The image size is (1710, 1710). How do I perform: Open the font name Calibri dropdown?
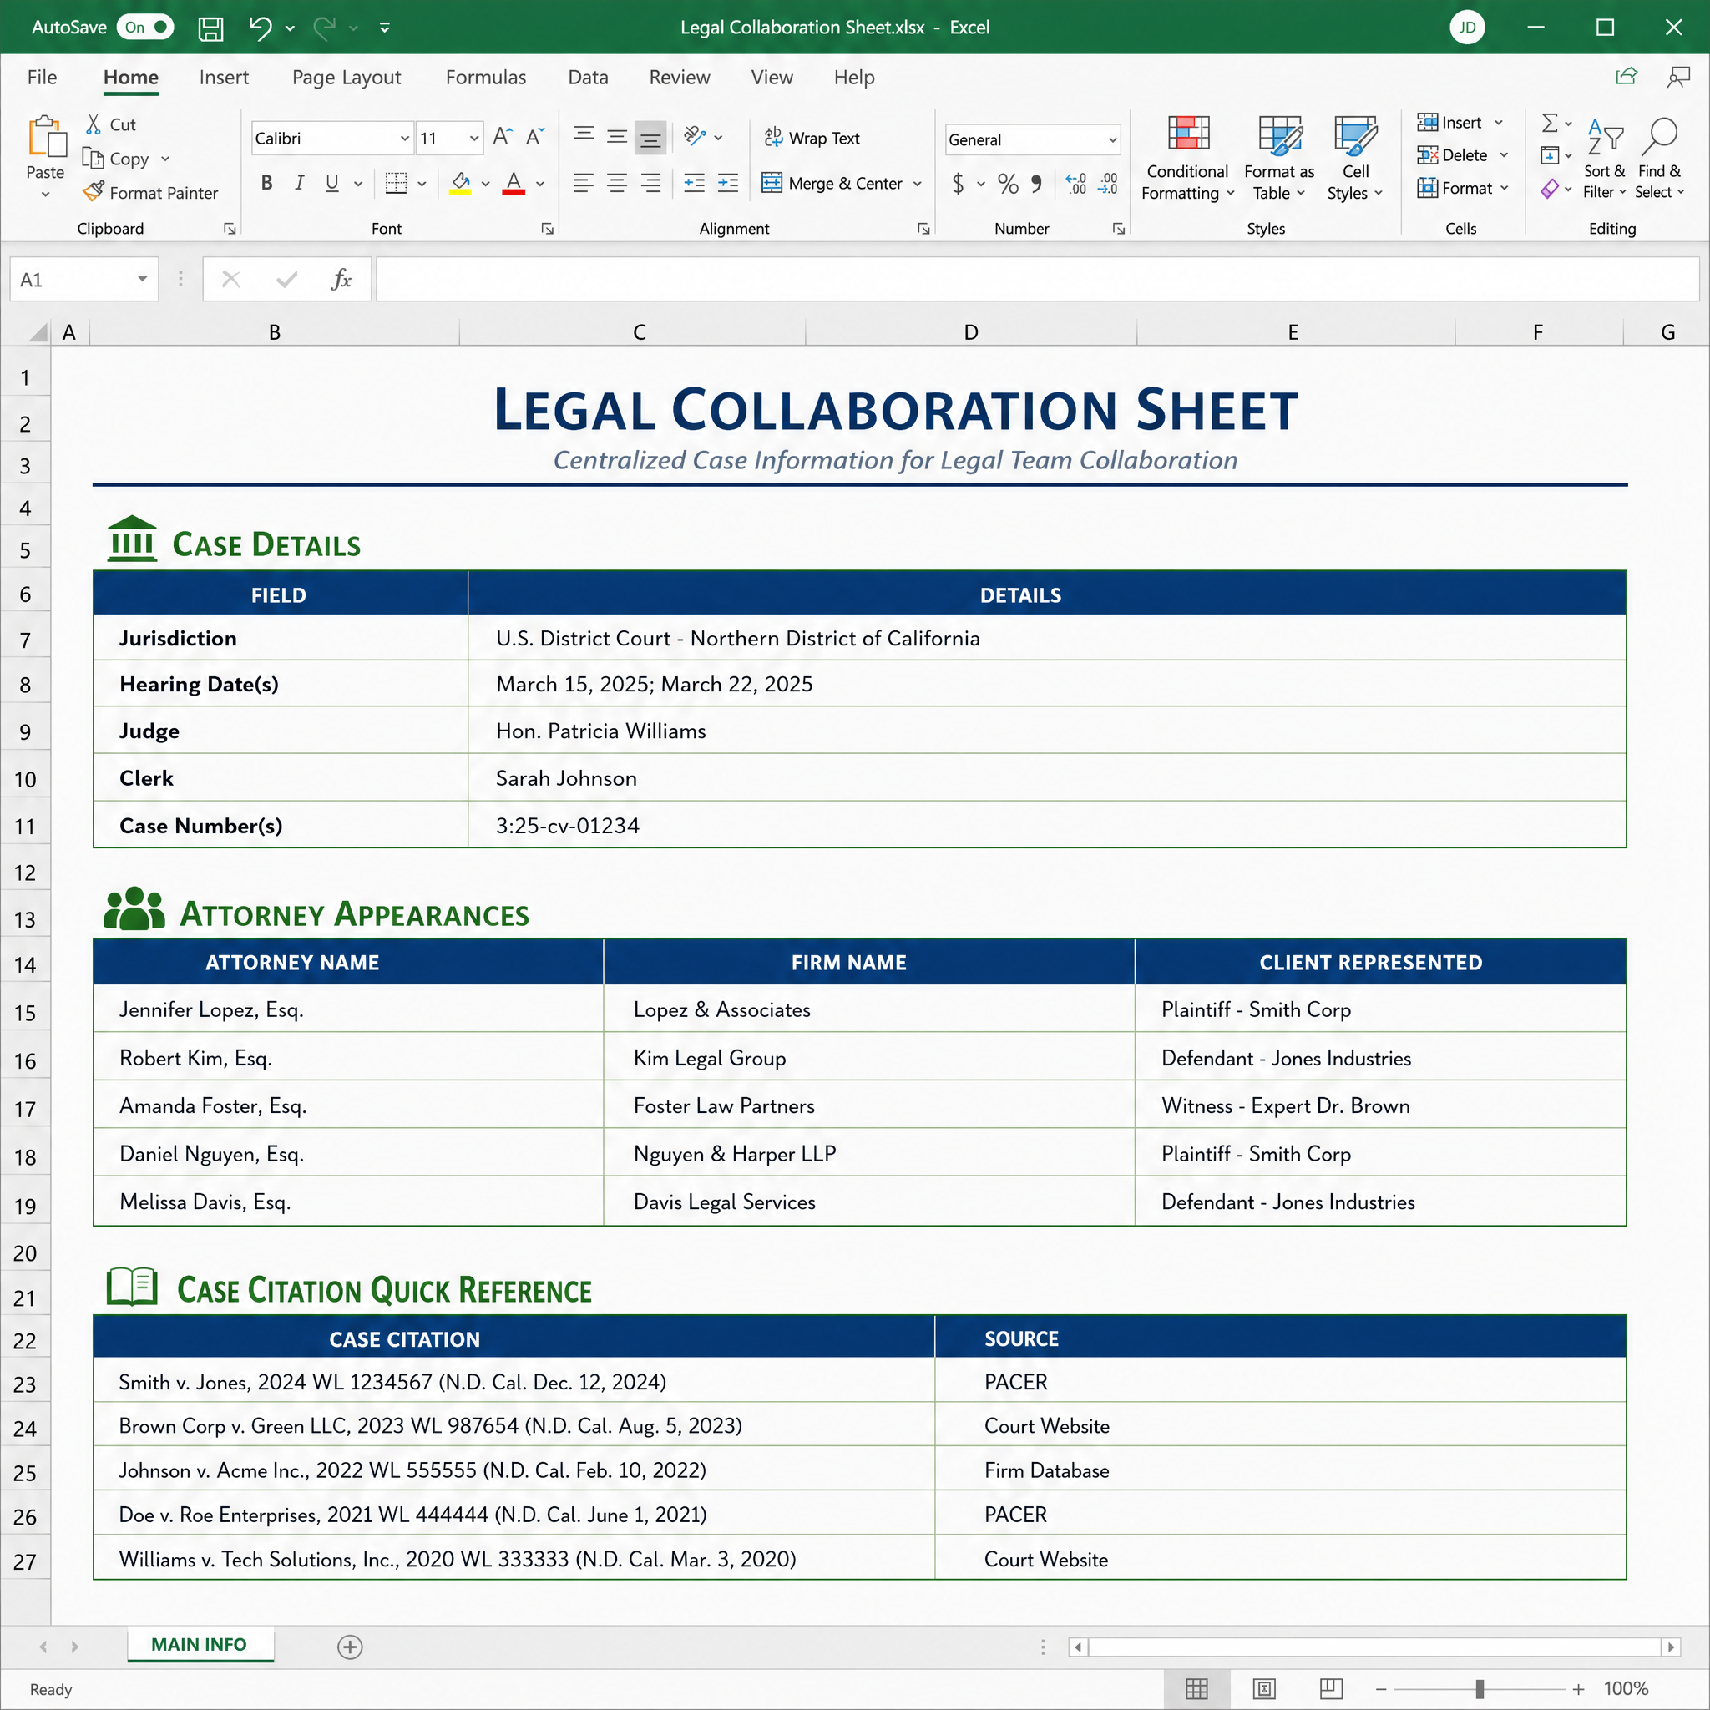tap(404, 138)
